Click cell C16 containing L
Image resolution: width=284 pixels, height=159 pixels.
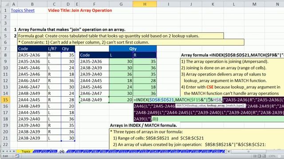pyautogui.click(x=54, y=106)
